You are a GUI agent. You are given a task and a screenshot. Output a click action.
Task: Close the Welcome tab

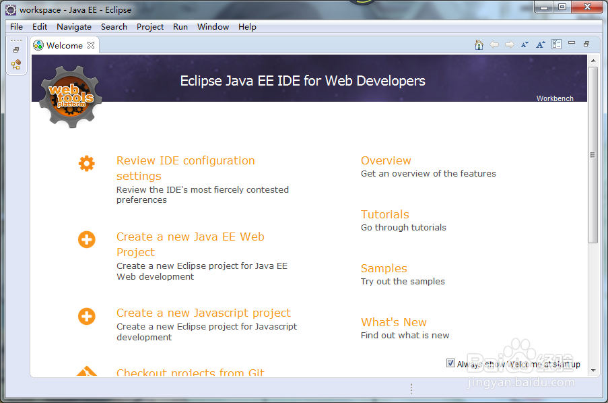click(91, 45)
